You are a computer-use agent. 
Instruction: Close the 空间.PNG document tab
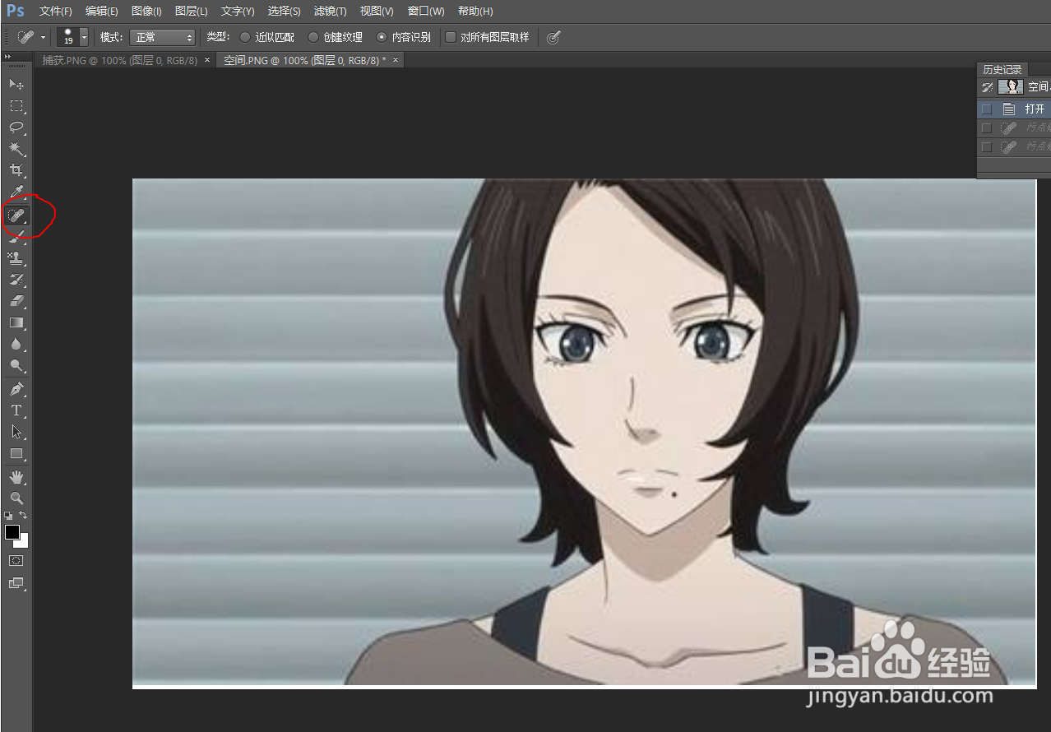pos(396,60)
